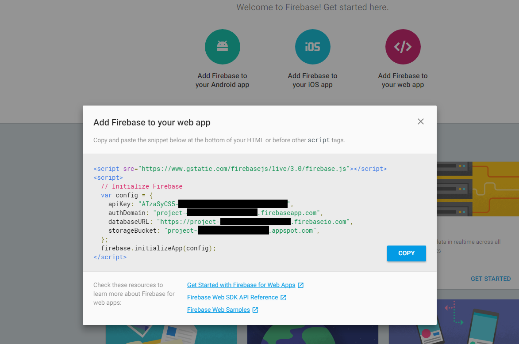
Task: Follow the Firebase Web Samples link
Action: pos(219,310)
